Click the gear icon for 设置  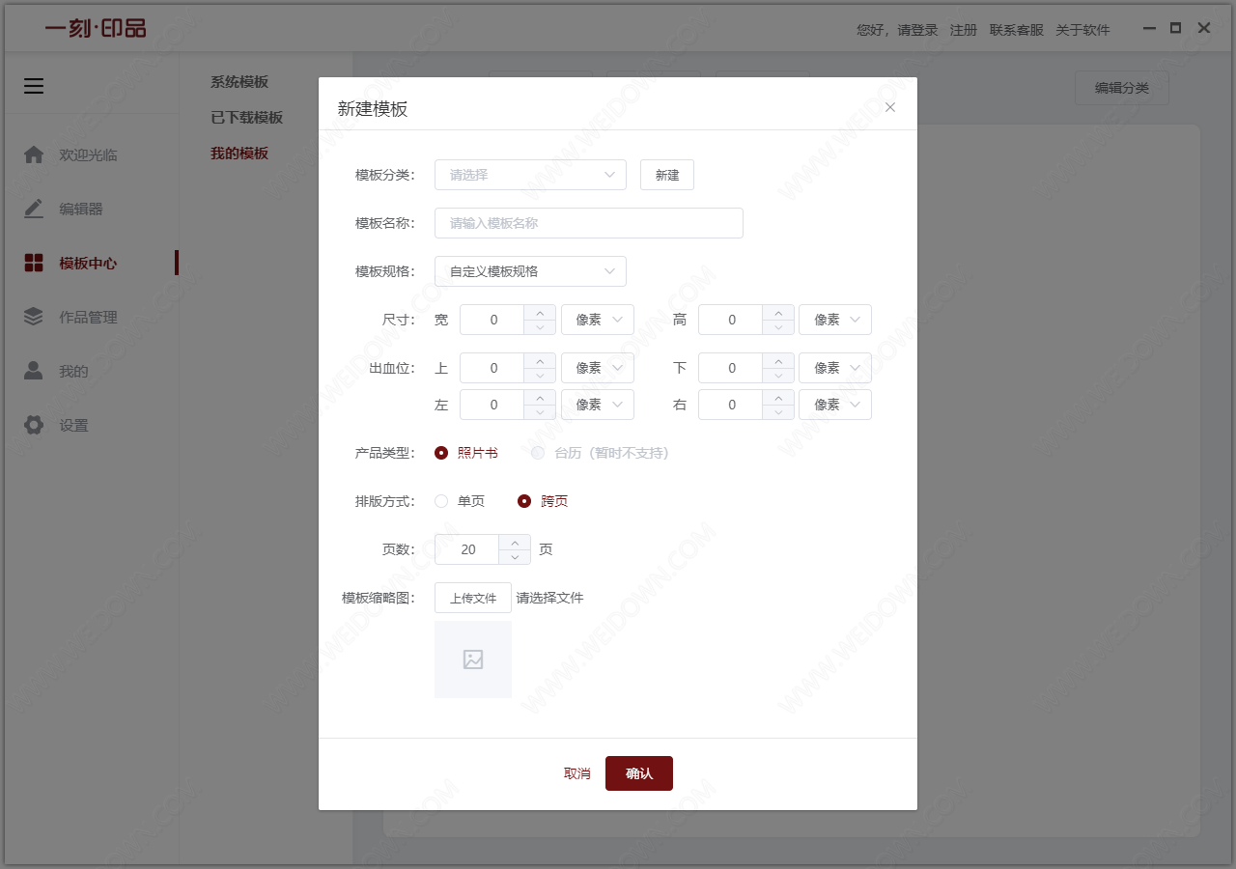[x=34, y=425]
